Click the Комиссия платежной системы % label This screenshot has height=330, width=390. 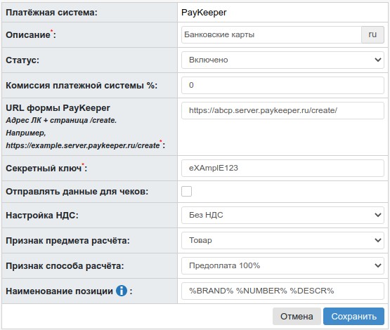[x=82, y=86]
